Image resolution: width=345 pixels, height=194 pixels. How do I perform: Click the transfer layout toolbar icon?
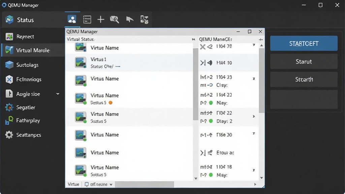[144, 20]
